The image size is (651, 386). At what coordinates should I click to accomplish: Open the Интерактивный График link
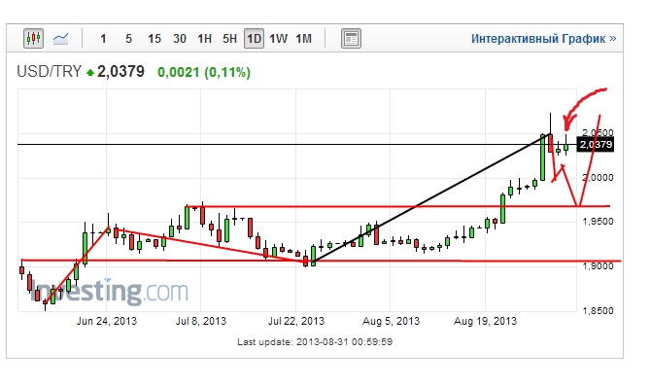click(x=543, y=39)
